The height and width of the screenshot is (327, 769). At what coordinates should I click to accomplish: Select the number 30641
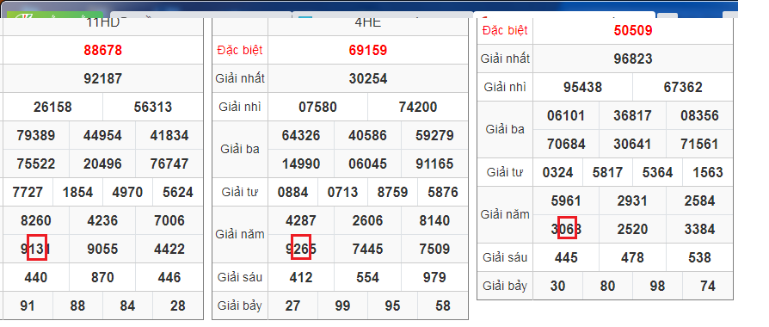coord(632,145)
